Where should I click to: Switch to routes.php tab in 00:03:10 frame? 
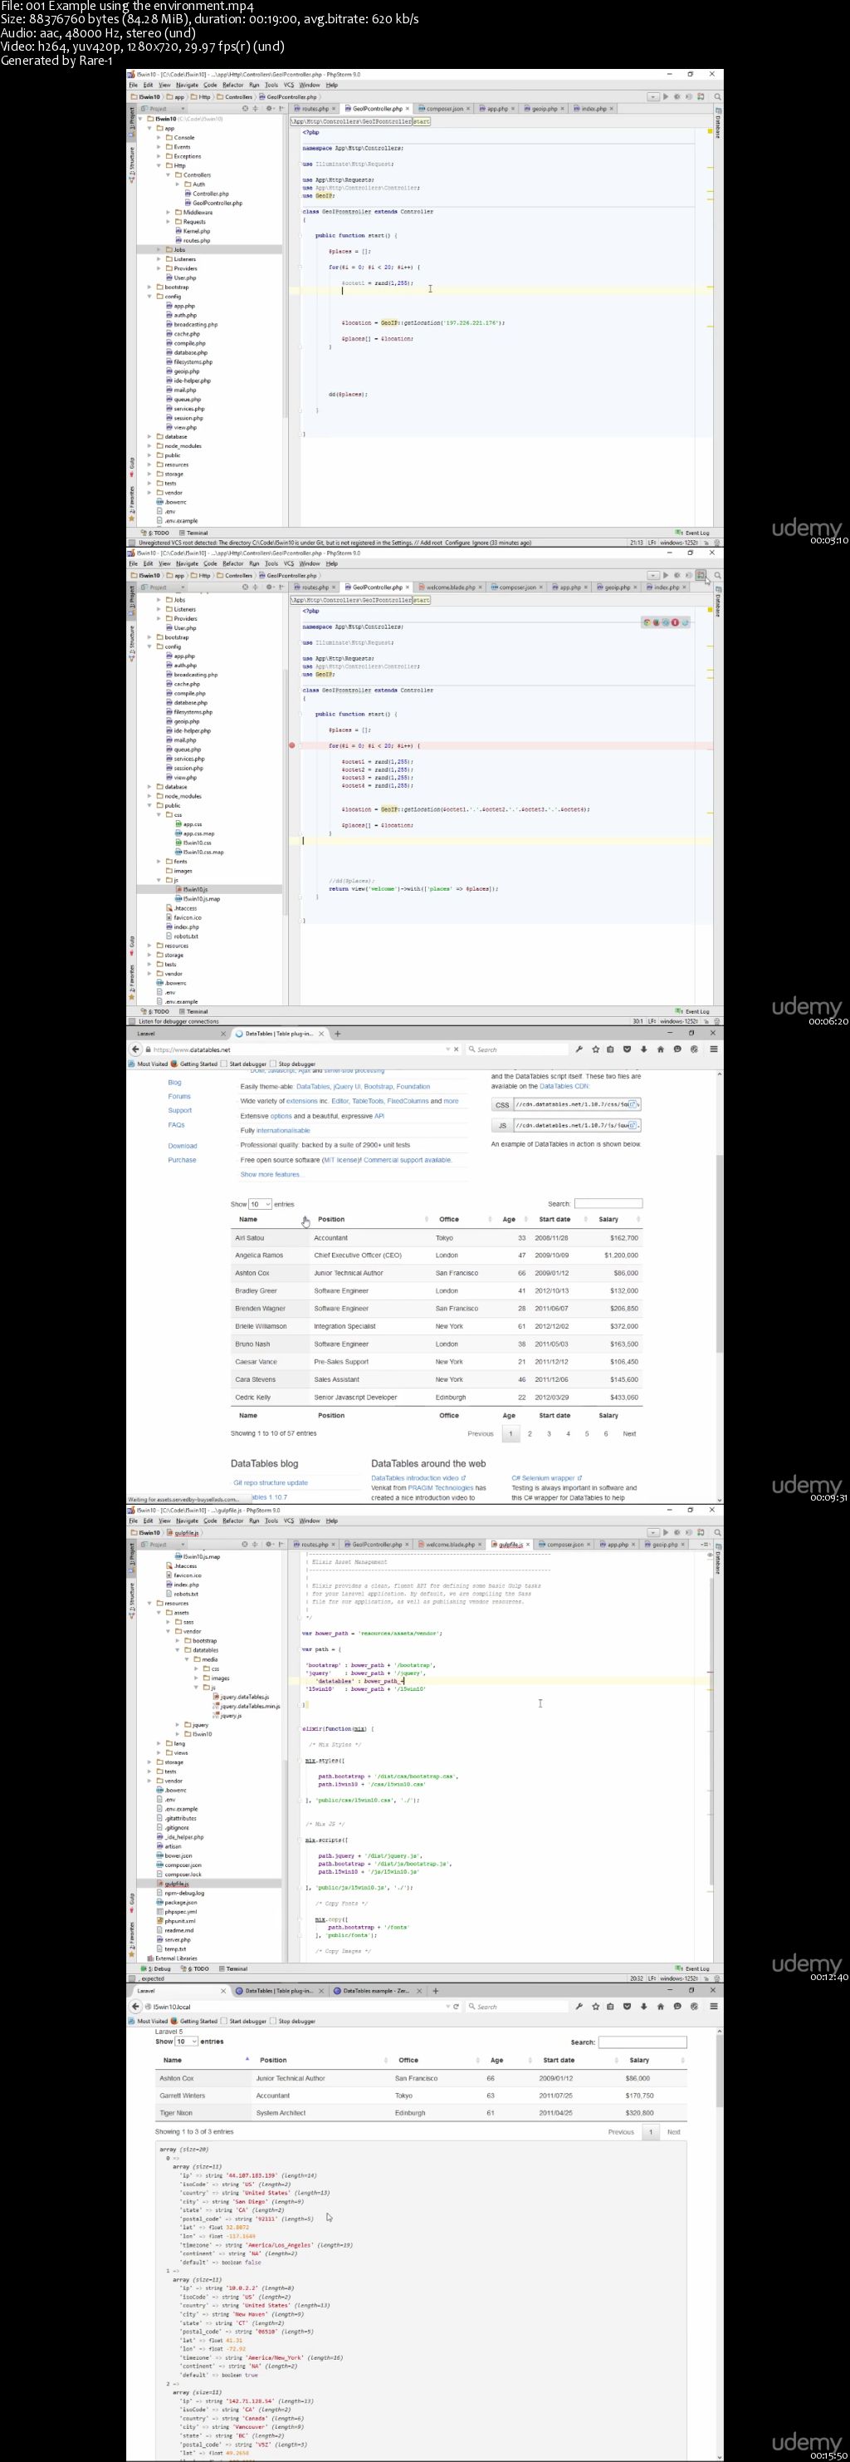coord(313,109)
